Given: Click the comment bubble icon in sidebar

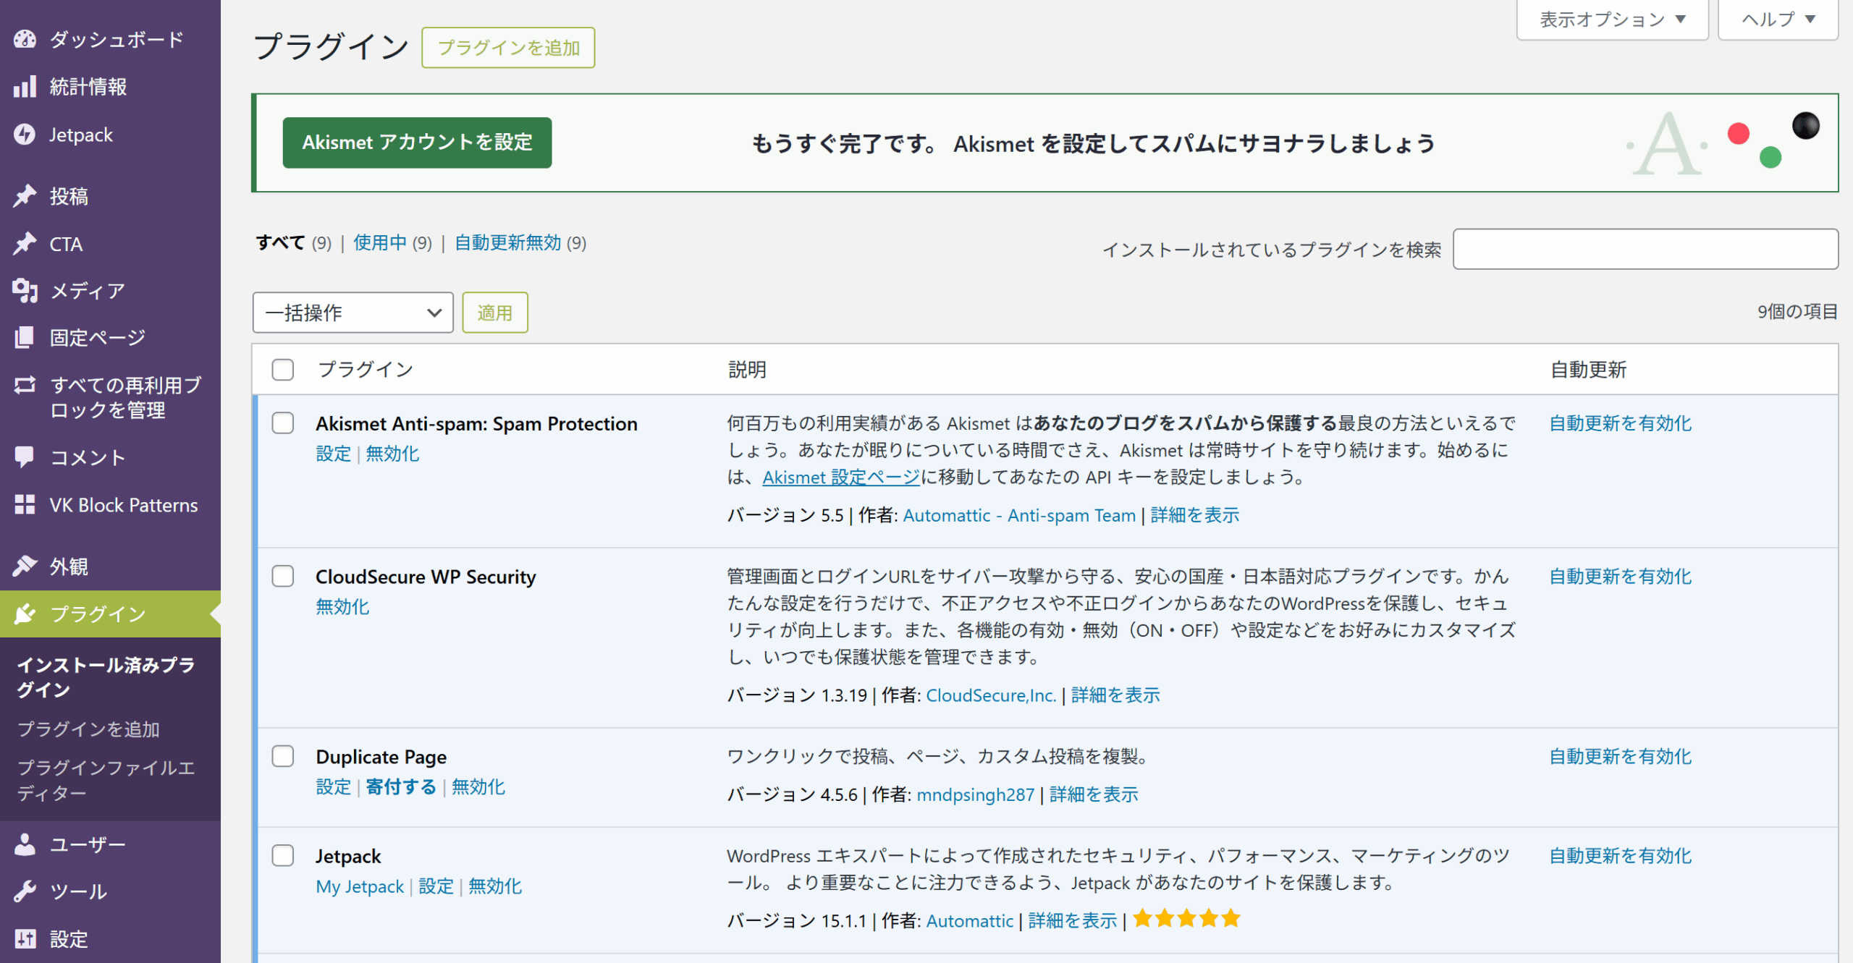Looking at the screenshot, I should [25, 457].
